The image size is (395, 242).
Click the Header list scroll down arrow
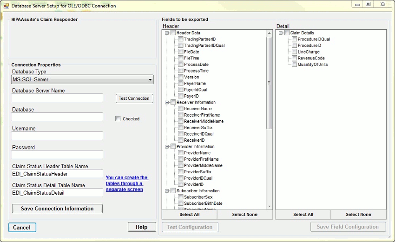point(269,206)
